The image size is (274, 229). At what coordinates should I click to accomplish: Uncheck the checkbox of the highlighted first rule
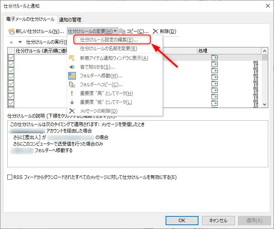(x=11, y=57)
